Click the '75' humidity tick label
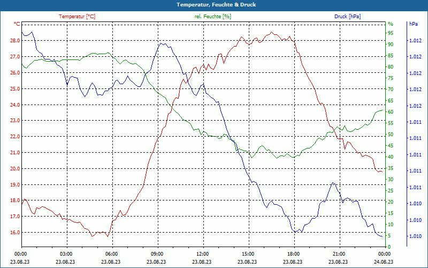 tap(391, 78)
